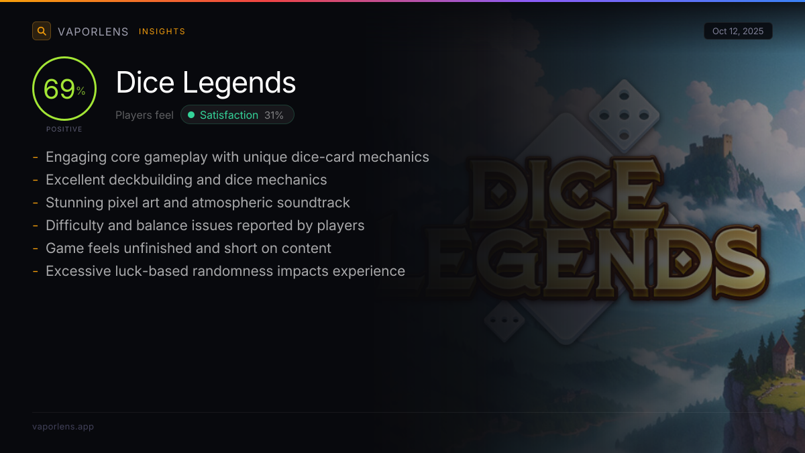Viewport: 805px width, 453px height.
Task: Select the excellent deckbuilding bullet
Action: coord(180,180)
